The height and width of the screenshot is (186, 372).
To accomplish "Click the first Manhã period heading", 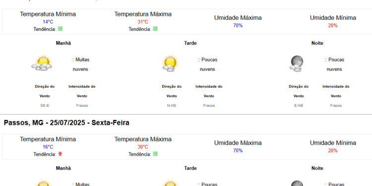I will pos(63,43).
